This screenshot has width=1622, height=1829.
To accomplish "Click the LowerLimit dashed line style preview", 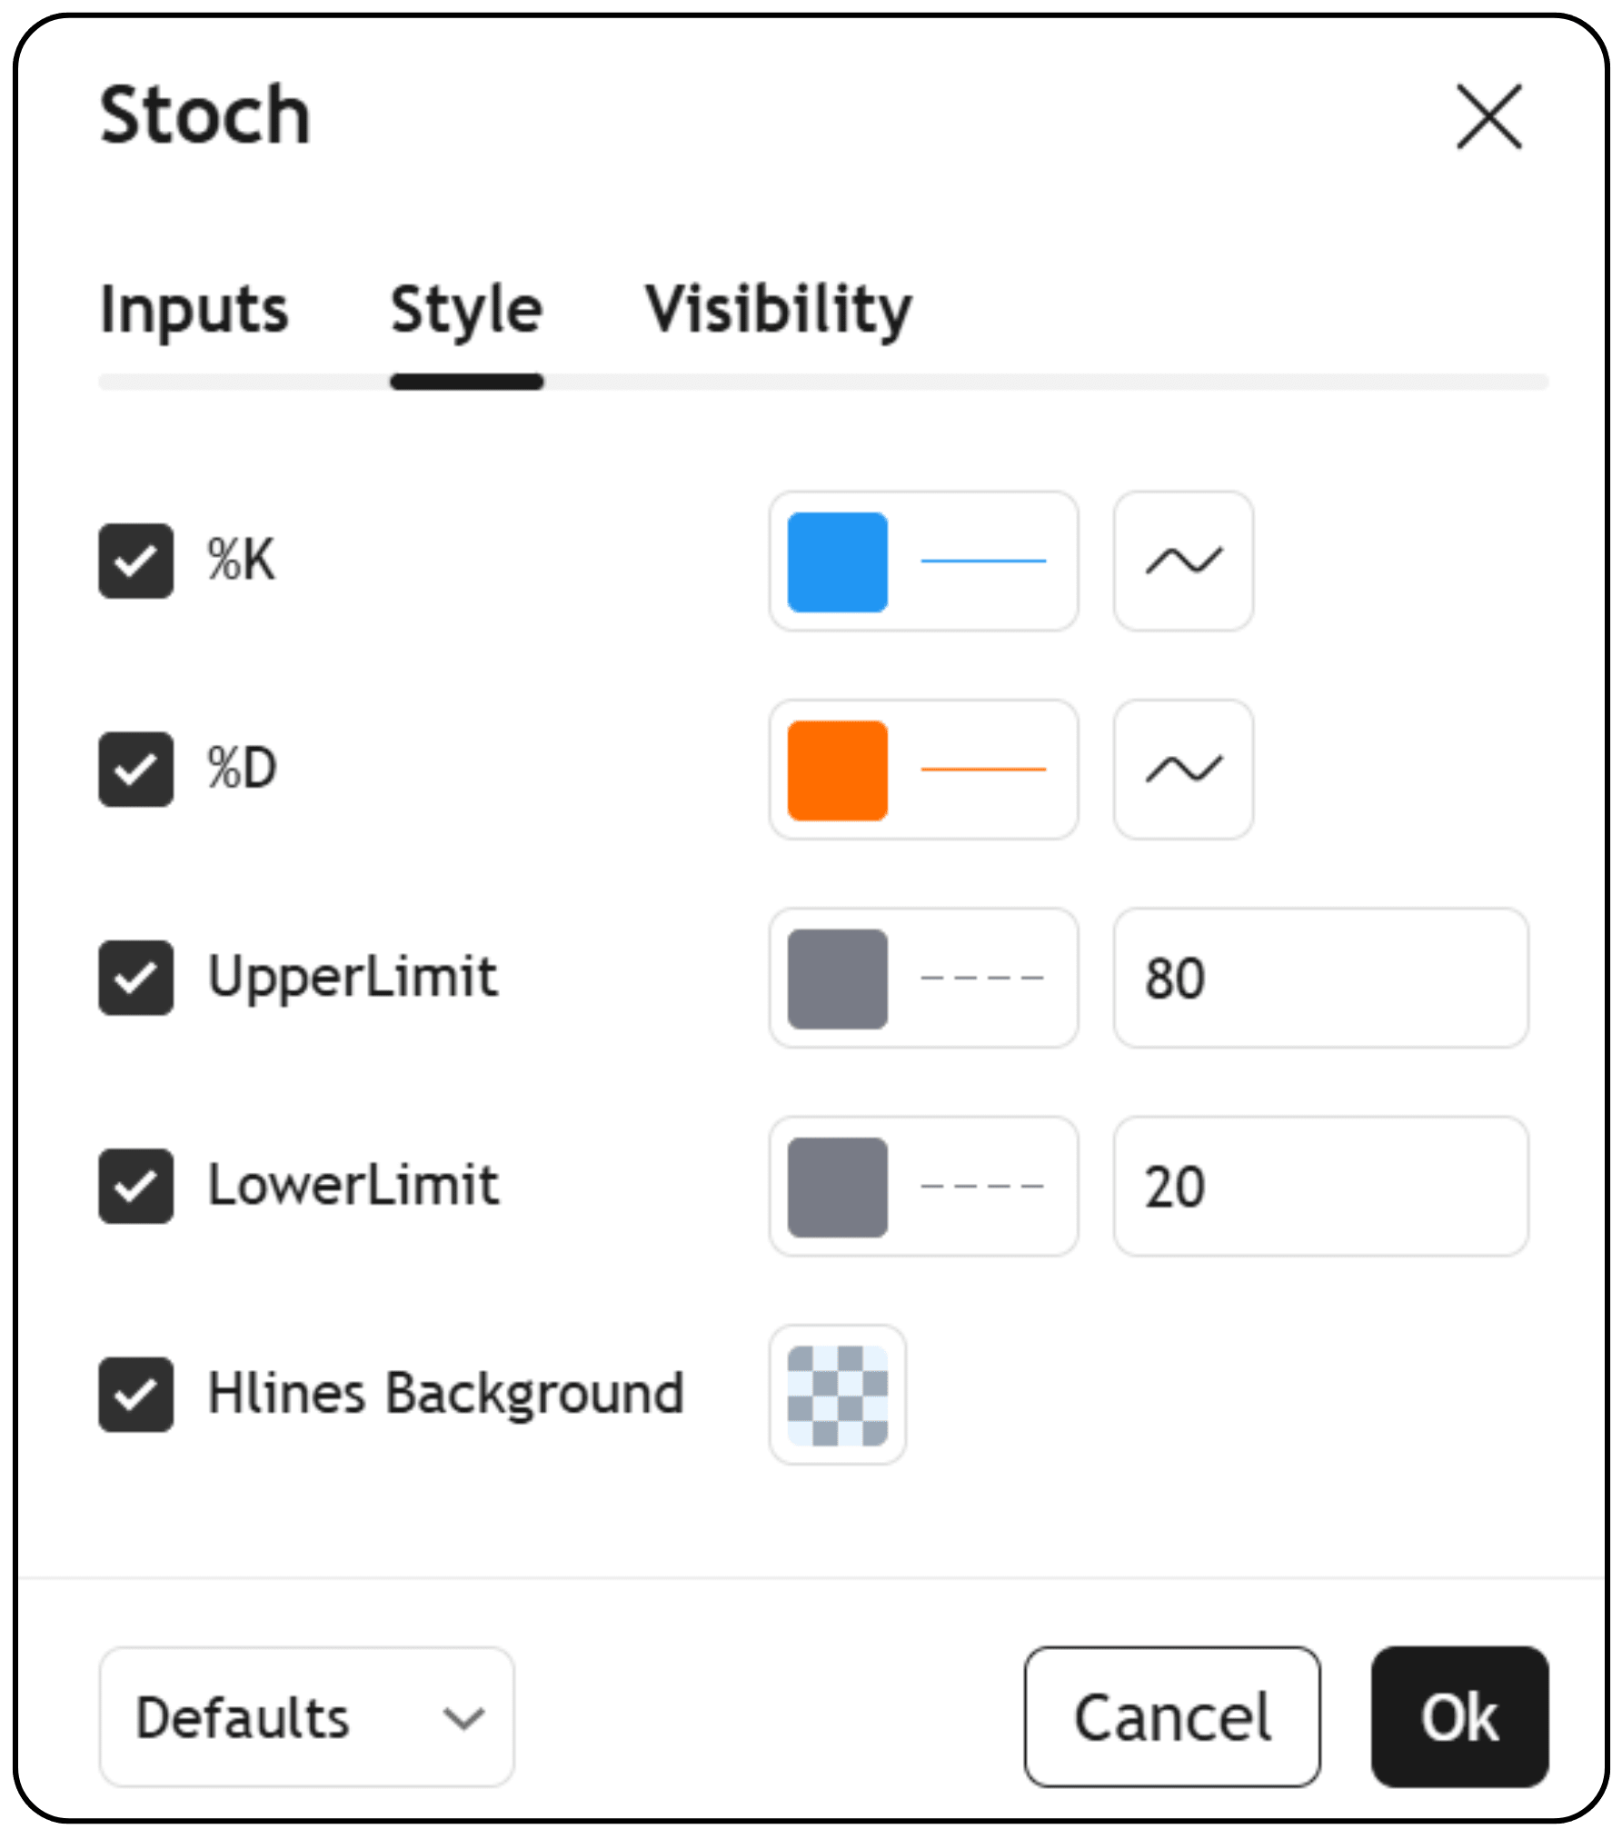I will pyautogui.click(x=983, y=1186).
